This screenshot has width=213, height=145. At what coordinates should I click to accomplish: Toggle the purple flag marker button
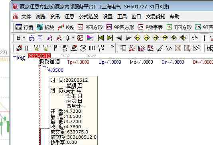click(90, 38)
